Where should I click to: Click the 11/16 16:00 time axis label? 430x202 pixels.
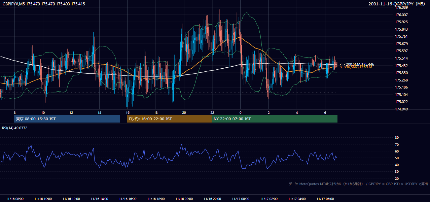128,199
